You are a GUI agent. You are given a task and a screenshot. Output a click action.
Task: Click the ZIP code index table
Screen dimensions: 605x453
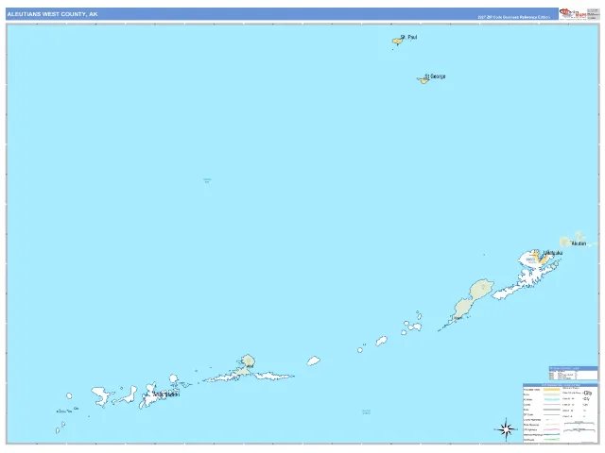[x=573, y=373]
